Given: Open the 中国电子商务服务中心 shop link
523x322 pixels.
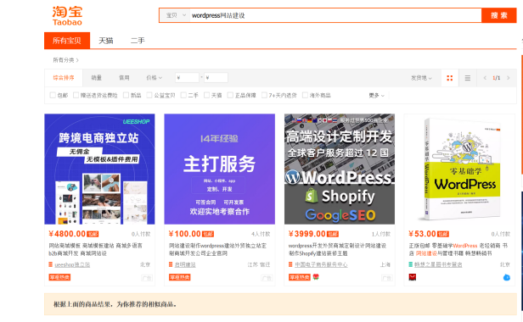Looking at the screenshot, I should (x=321, y=264).
